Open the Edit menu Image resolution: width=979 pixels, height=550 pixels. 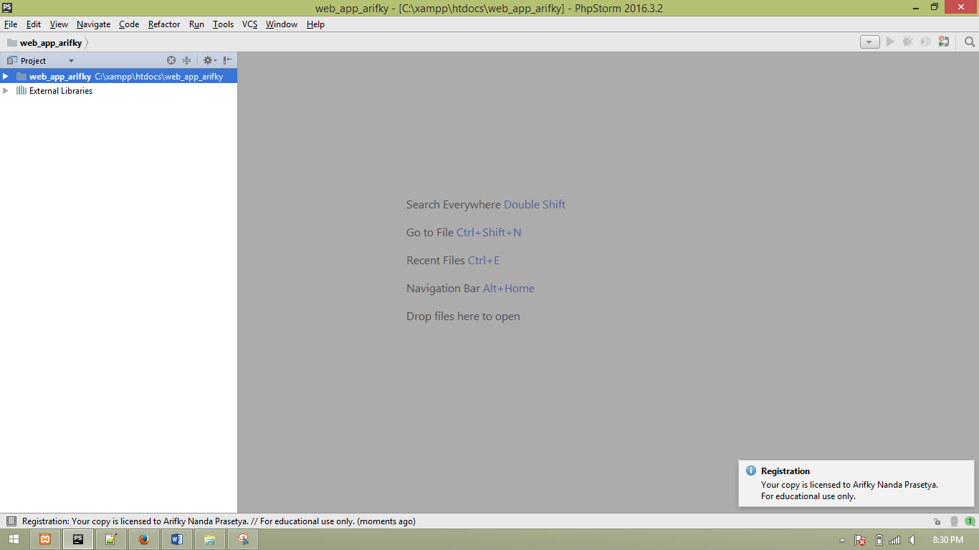[x=34, y=24]
